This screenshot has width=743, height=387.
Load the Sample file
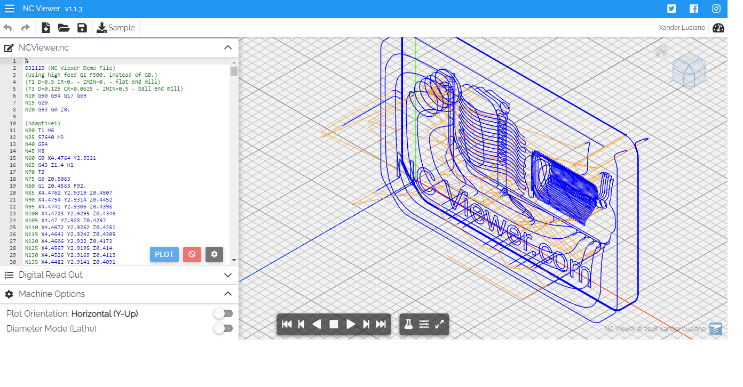(x=116, y=28)
